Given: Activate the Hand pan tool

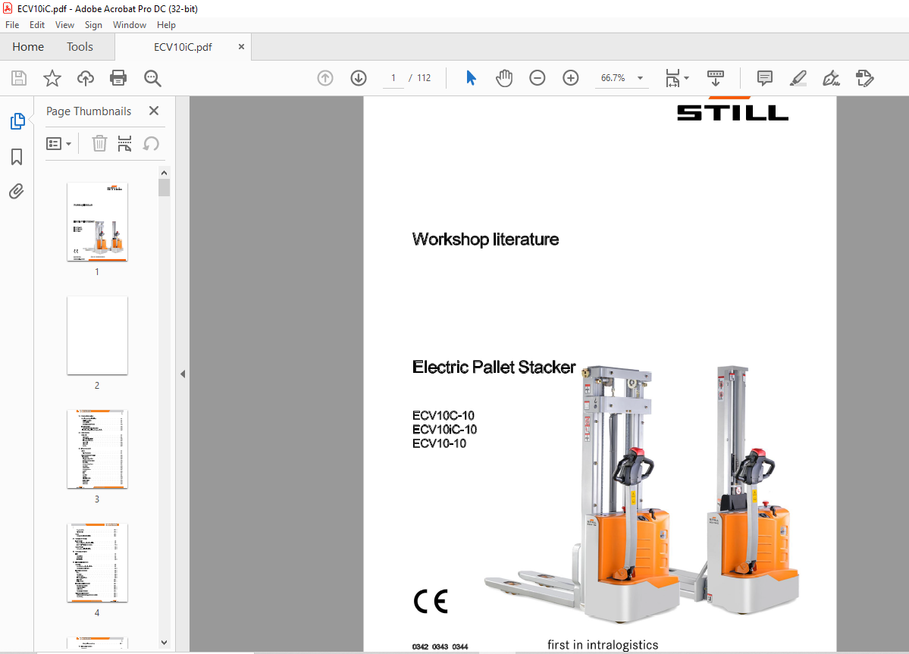Looking at the screenshot, I should pyautogui.click(x=503, y=77).
